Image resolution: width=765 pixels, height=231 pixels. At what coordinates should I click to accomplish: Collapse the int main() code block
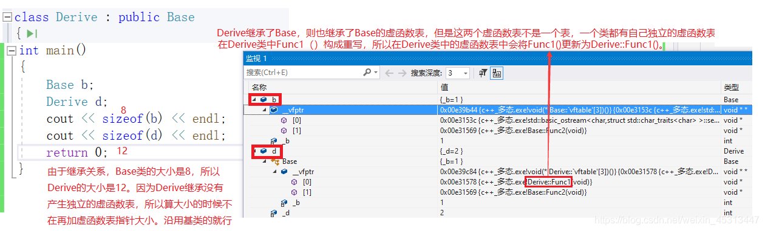[x=11, y=51]
